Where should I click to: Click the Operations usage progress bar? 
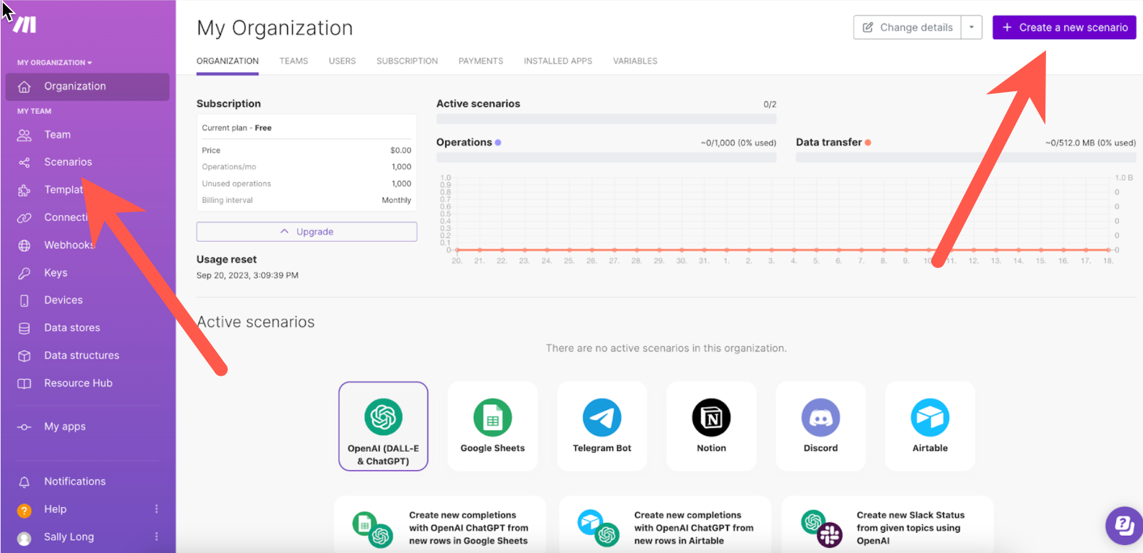tap(606, 158)
